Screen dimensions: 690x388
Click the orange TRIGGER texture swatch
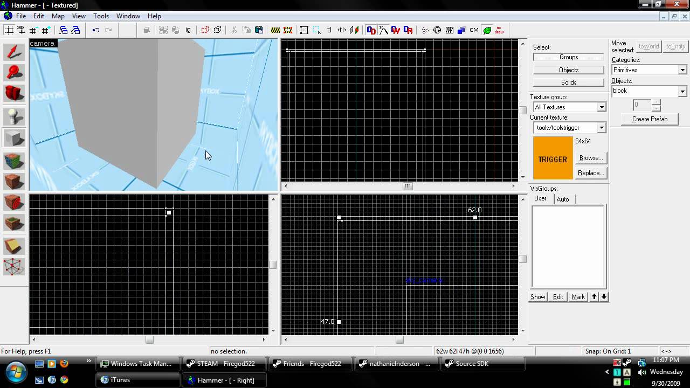[x=553, y=158]
